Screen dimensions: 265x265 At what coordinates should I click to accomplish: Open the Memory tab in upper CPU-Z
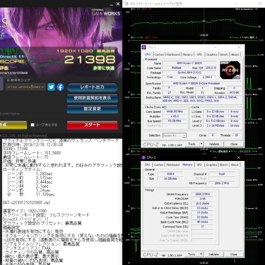188,54
